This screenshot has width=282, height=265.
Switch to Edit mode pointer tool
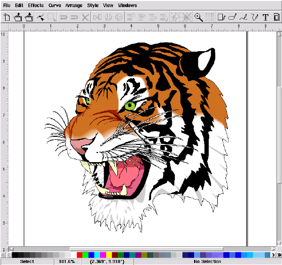tap(40, 18)
